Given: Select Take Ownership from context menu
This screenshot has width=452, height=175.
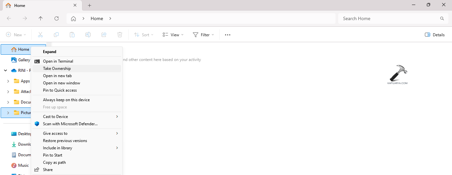Looking at the screenshot, I should (57, 69).
